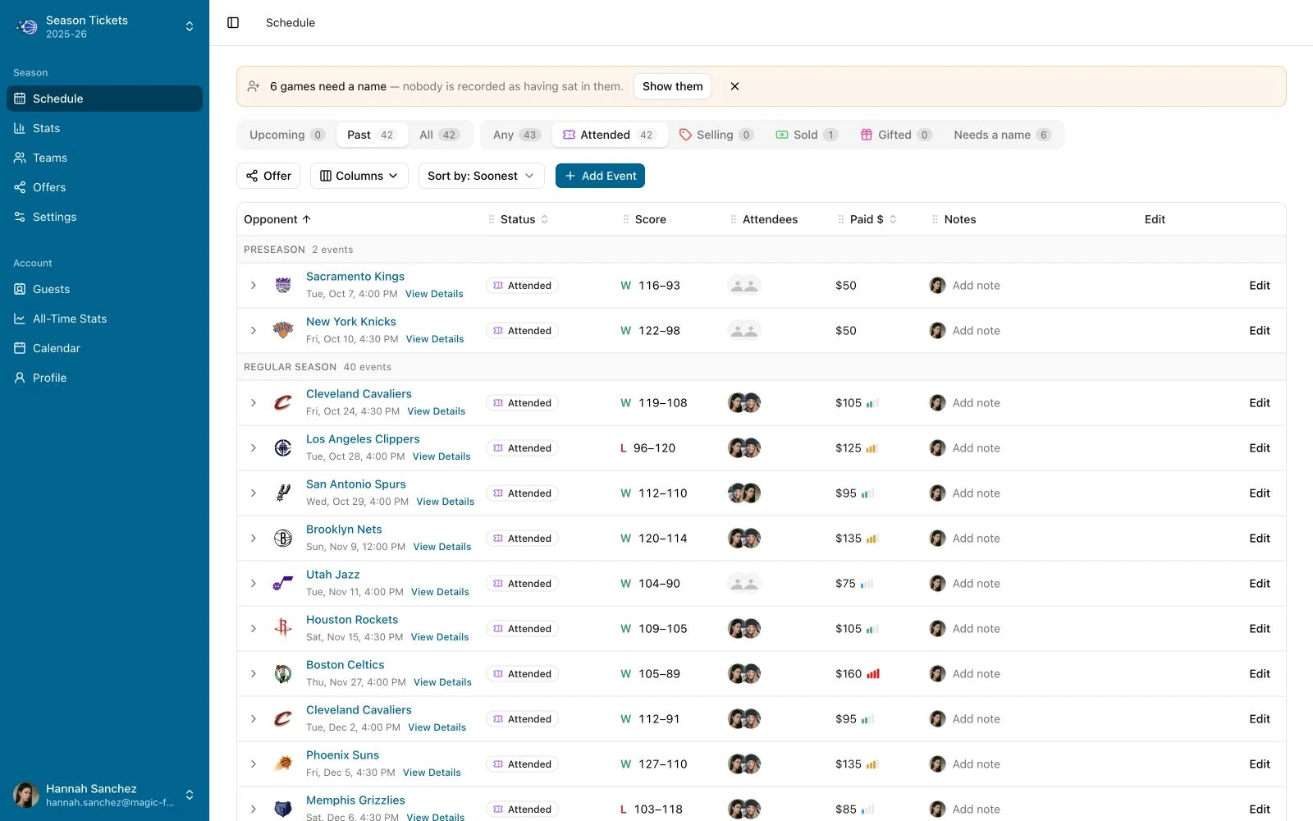1313x821 pixels.
Task: Open Stats in the sidebar
Action: (x=105, y=128)
